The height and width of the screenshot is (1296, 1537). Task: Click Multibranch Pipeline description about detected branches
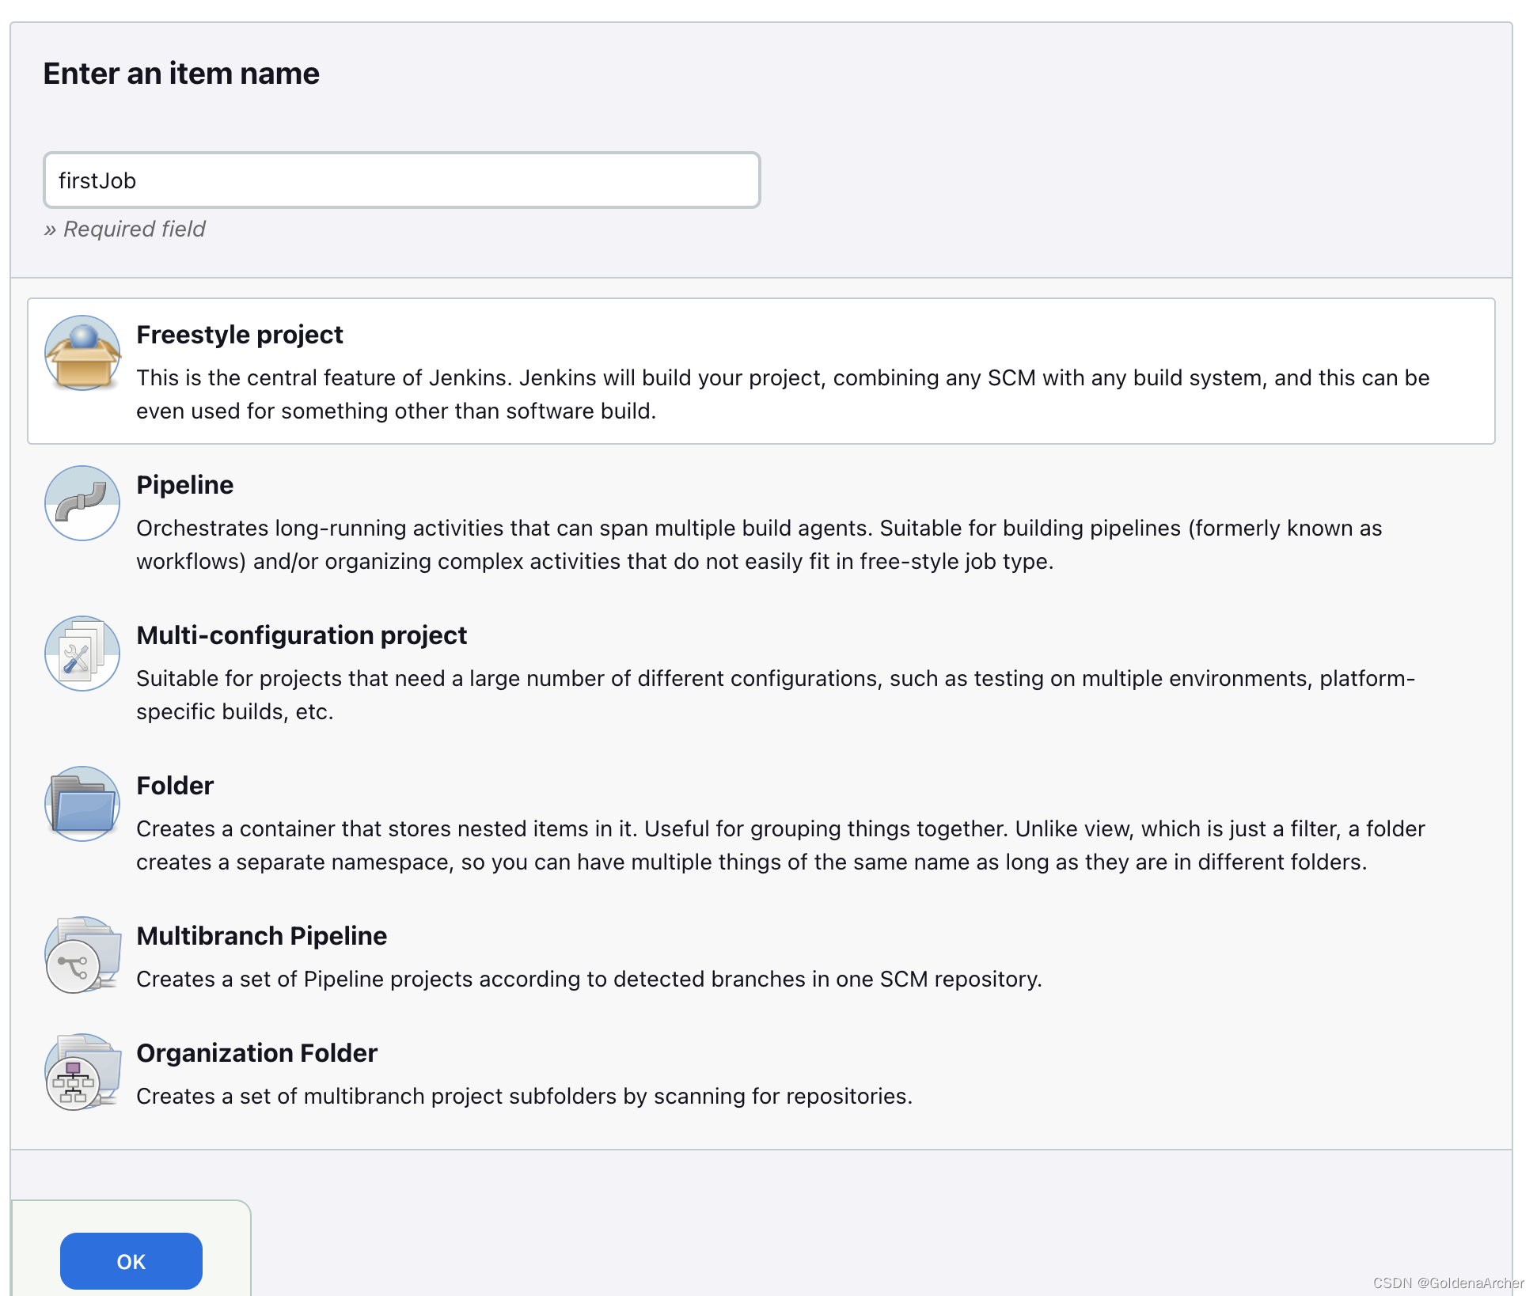coord(589,979)
